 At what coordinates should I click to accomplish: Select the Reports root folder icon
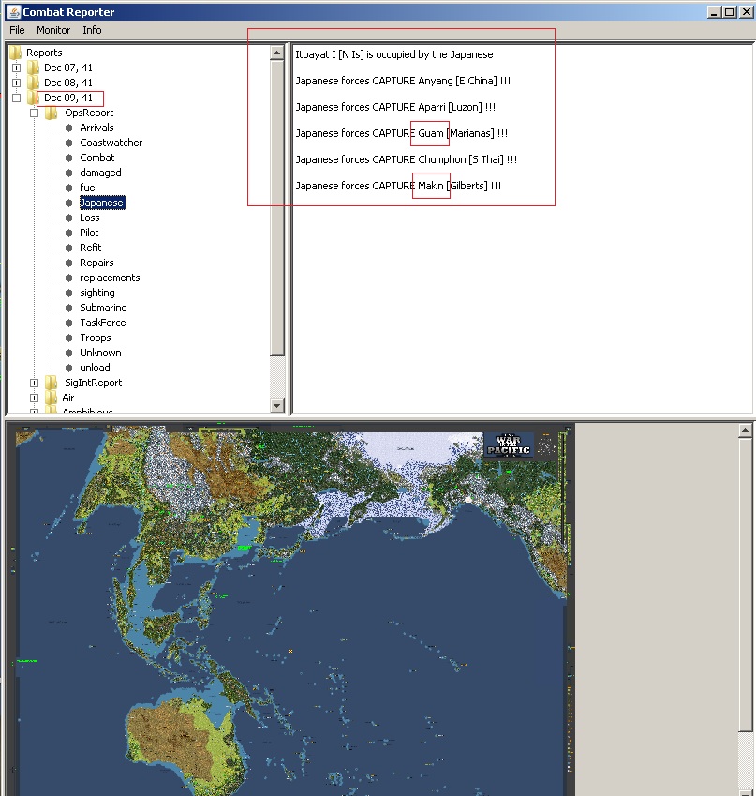pyautogui.click(x=16, y=53)
